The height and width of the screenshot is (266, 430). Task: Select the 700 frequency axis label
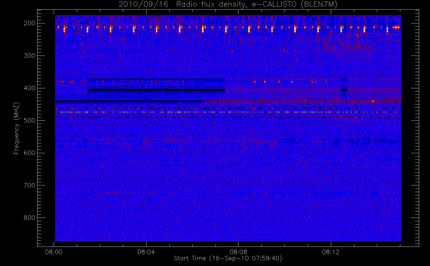click(x=29, y=185)
